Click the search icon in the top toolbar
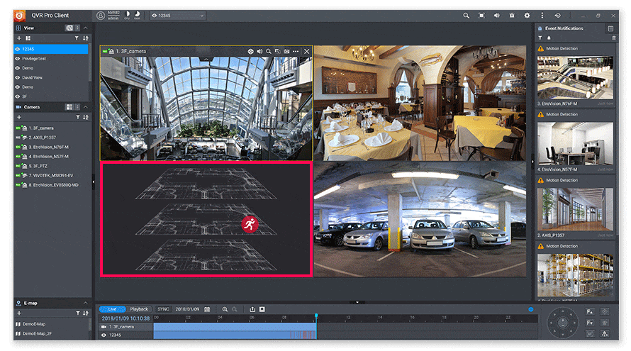 click(x=466, y=15)
